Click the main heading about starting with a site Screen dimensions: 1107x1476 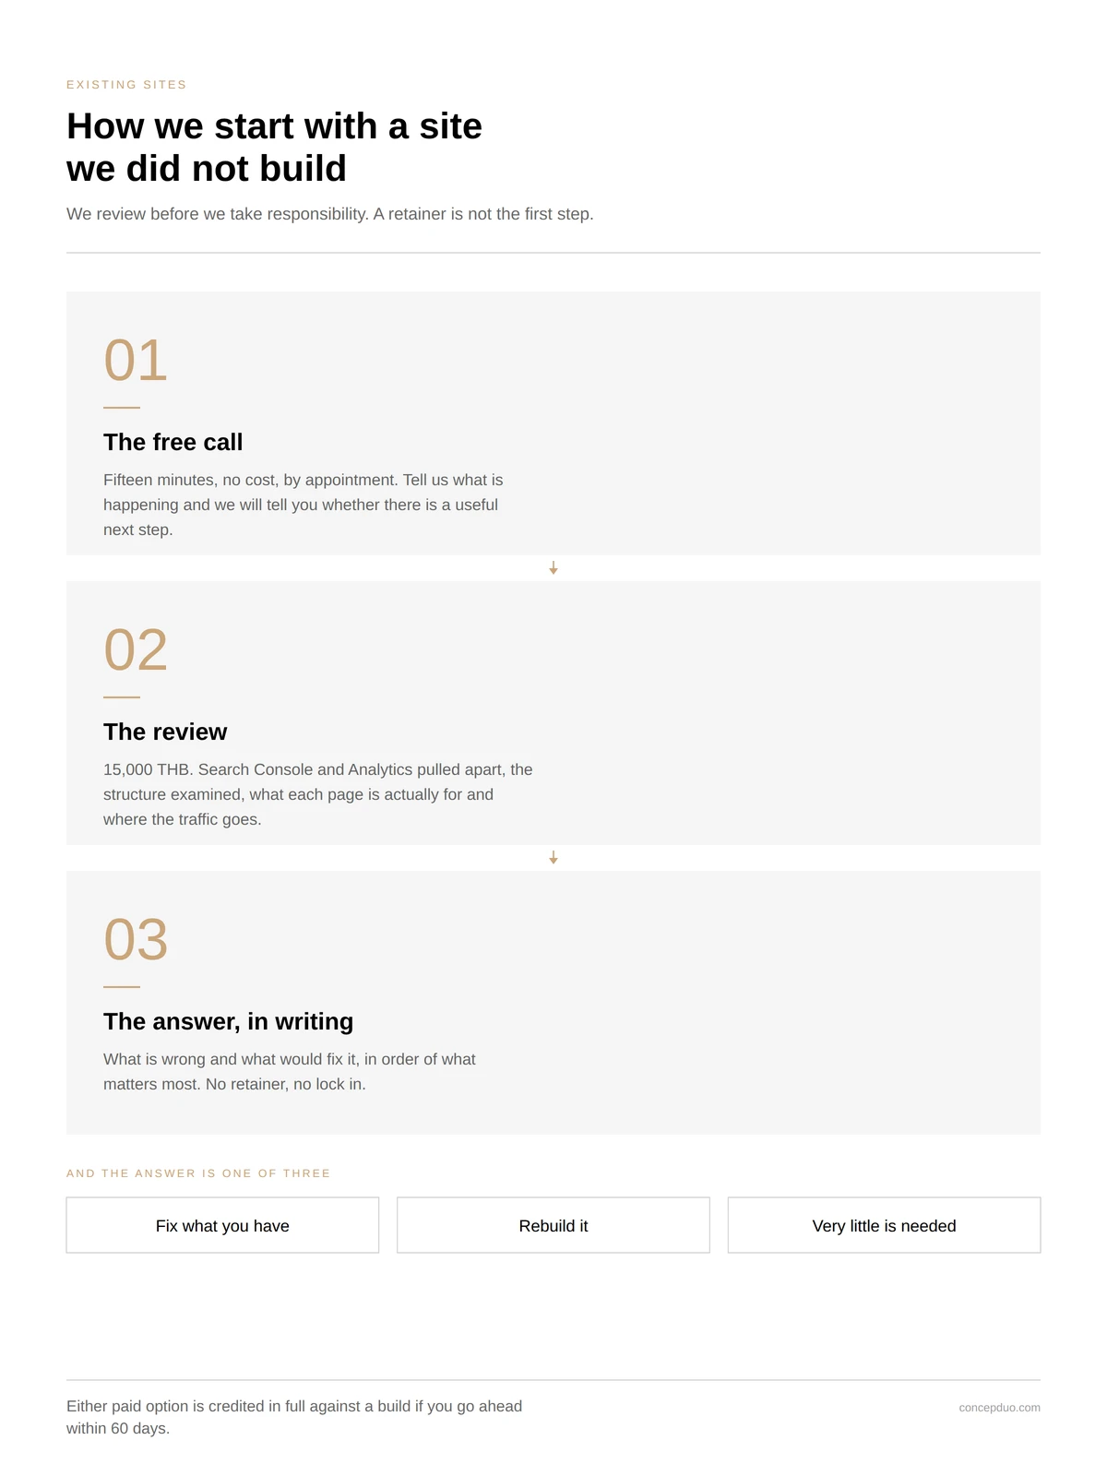[274, 148]
